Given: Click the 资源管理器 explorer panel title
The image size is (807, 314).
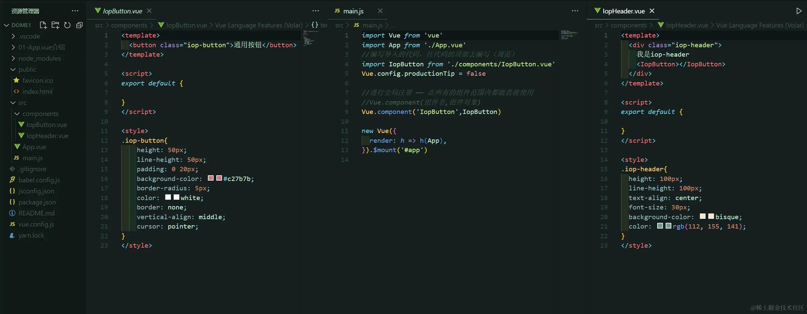Looking at the screenshot, I should [x=25, y=11].
